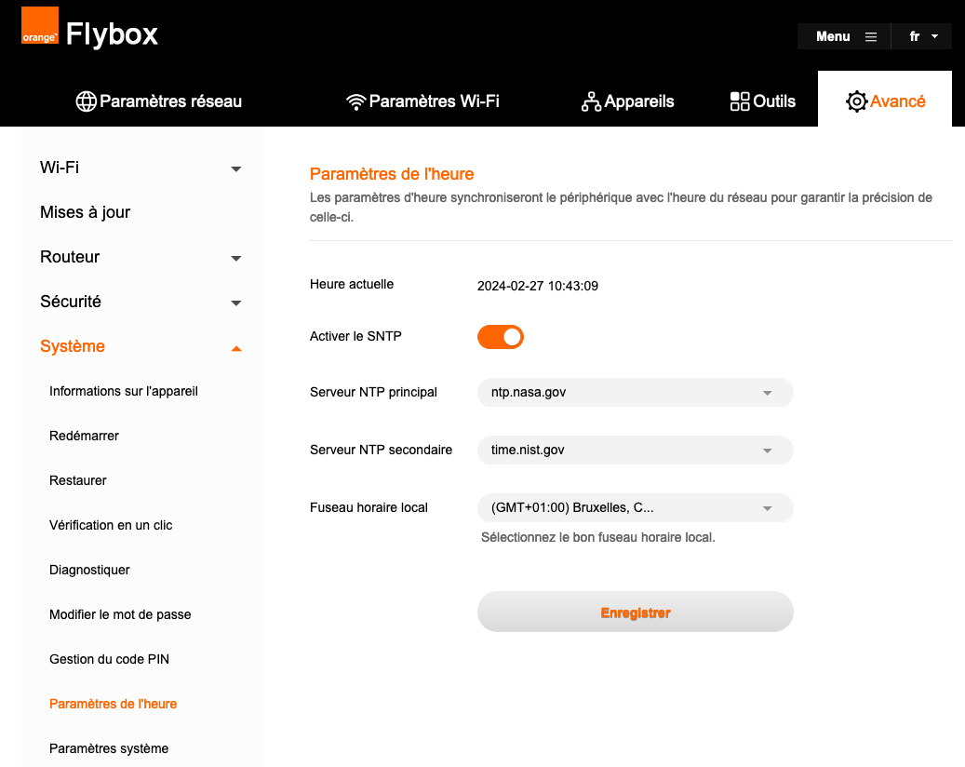Click the Wi-Fi signal icon

tap(355, 102)
